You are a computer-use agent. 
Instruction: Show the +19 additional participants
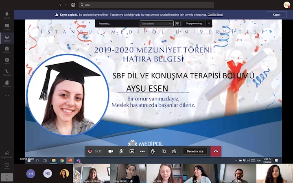[x=31, y=174]
